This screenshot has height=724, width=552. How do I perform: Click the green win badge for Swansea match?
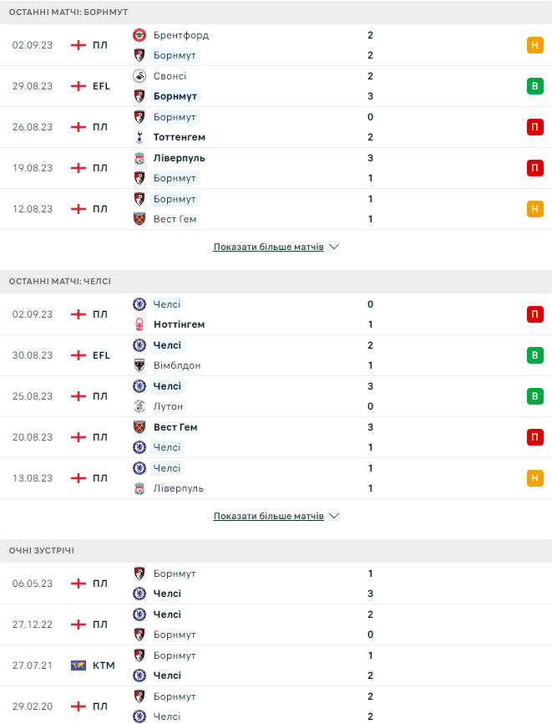point(534,86)
